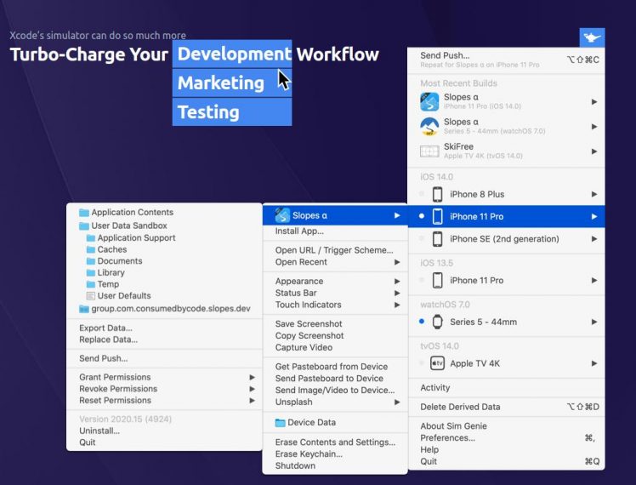This screenshot has width=636, height=485.
Task: Toggle the status dot beside iPhone SE (2nd generation)
Action: pyautogui.click(x=423, y=239)
